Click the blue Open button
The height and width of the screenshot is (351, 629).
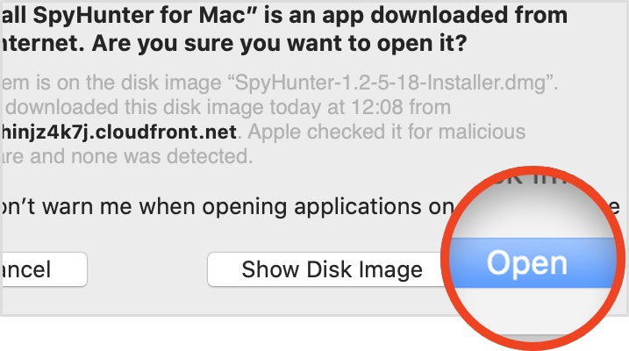526,262
